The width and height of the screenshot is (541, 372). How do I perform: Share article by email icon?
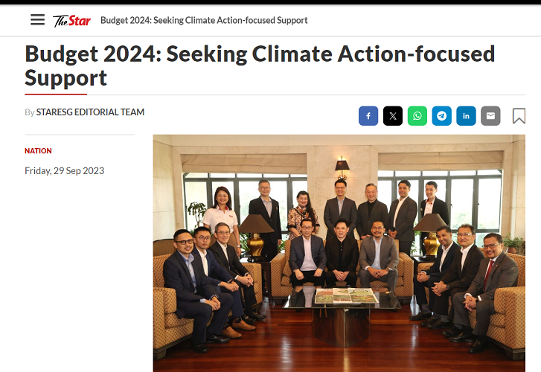pos(490,116)
